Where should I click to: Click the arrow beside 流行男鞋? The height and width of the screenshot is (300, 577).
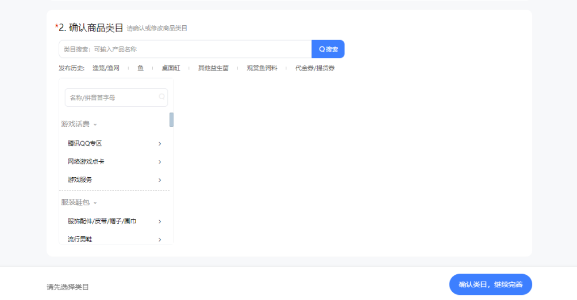(160, 239)
